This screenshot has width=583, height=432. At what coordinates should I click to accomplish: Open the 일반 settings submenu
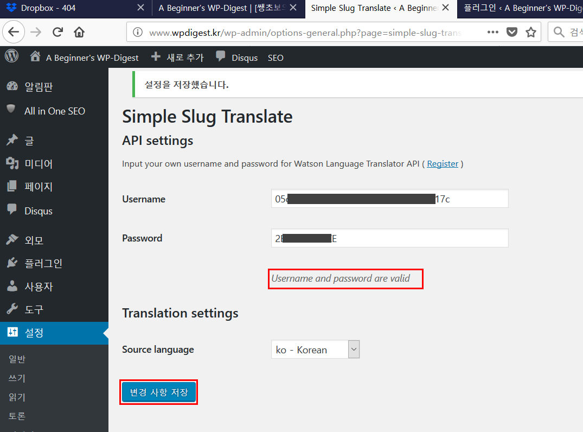click(17, 359)
